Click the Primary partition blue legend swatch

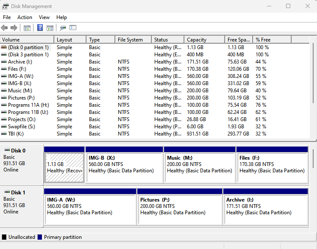pos(40,237)
